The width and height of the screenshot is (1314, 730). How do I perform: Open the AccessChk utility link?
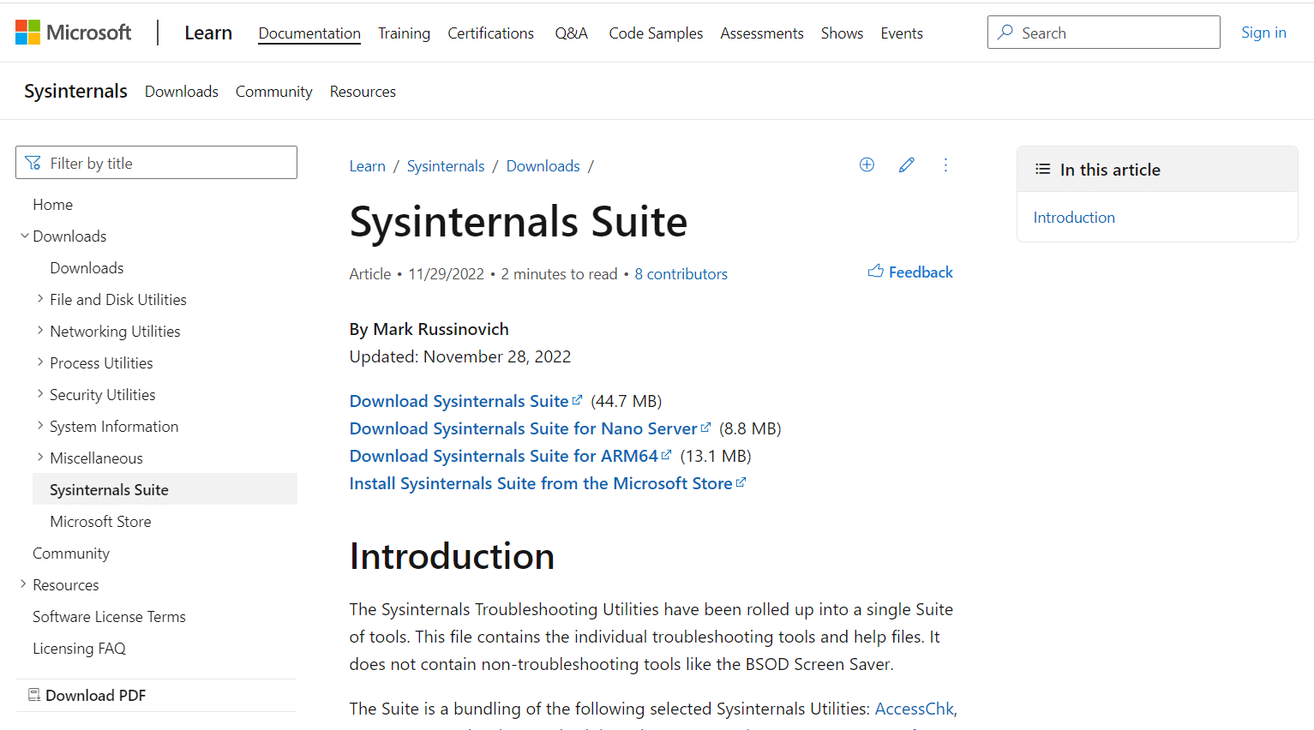(914, 709)
